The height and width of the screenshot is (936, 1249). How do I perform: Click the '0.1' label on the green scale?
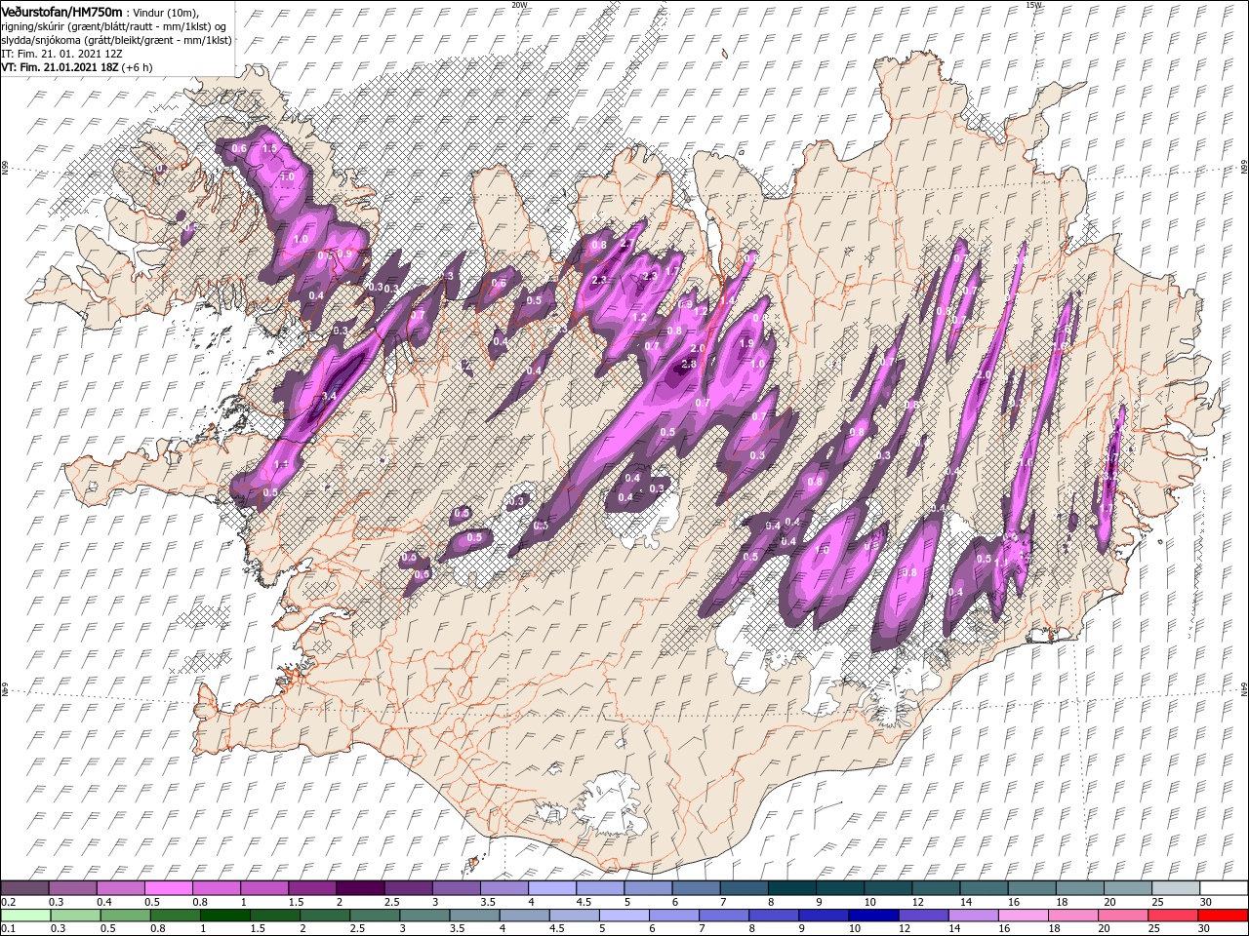7,930
